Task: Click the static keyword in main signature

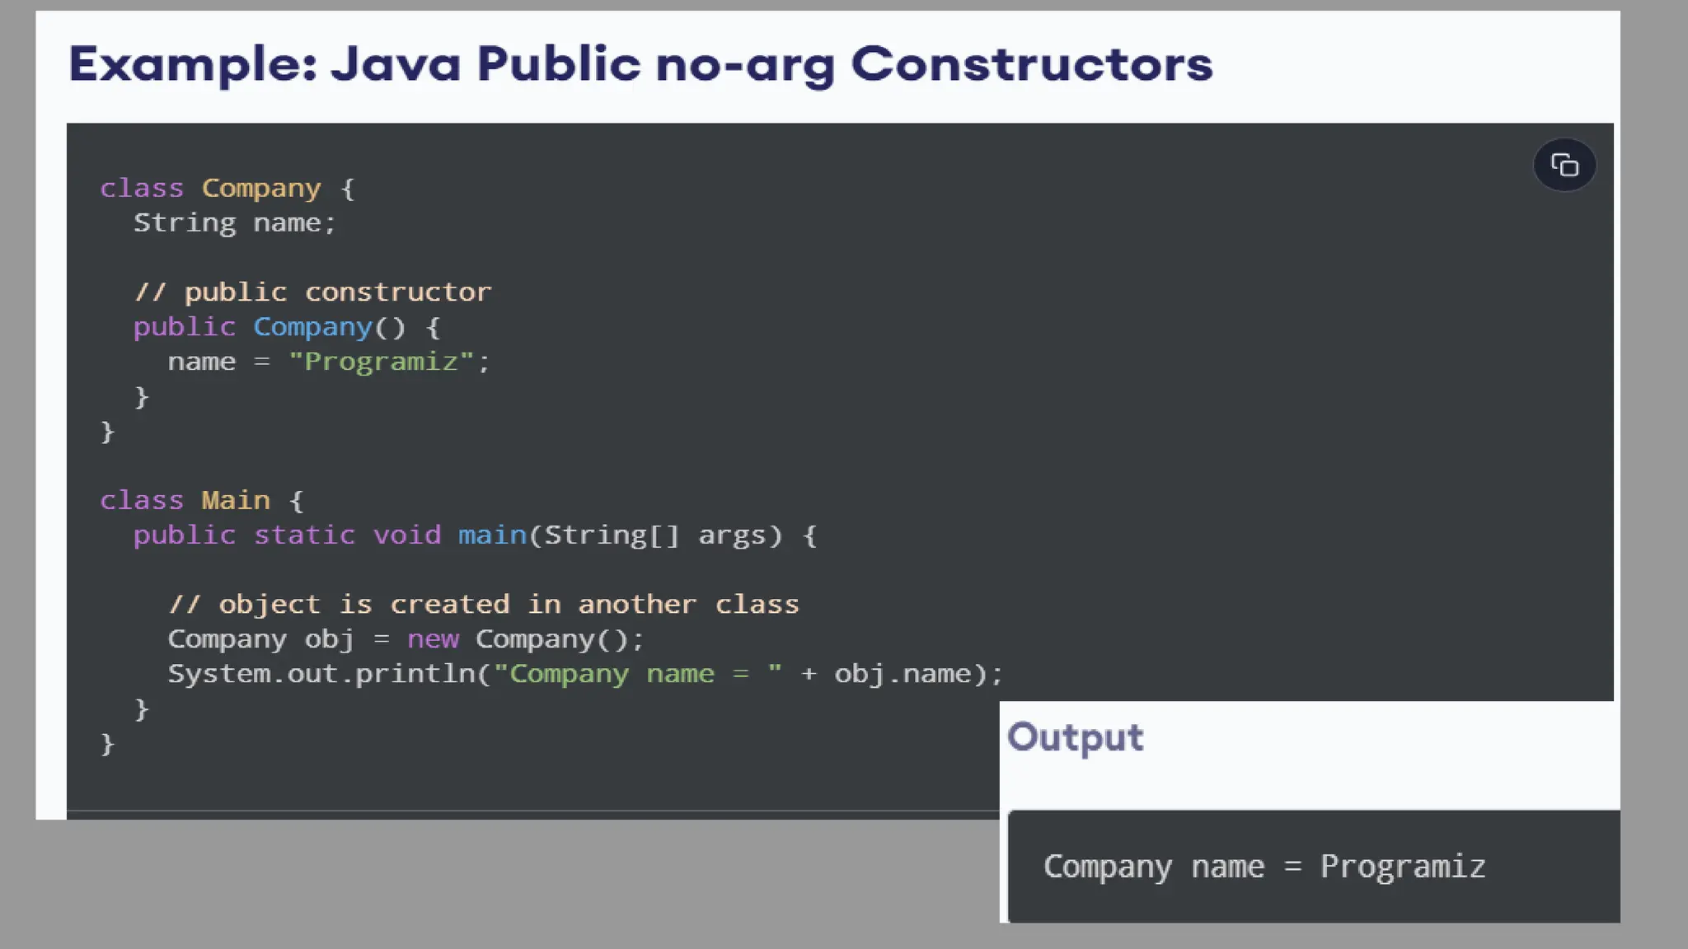Action: click(x=304, y=535)
